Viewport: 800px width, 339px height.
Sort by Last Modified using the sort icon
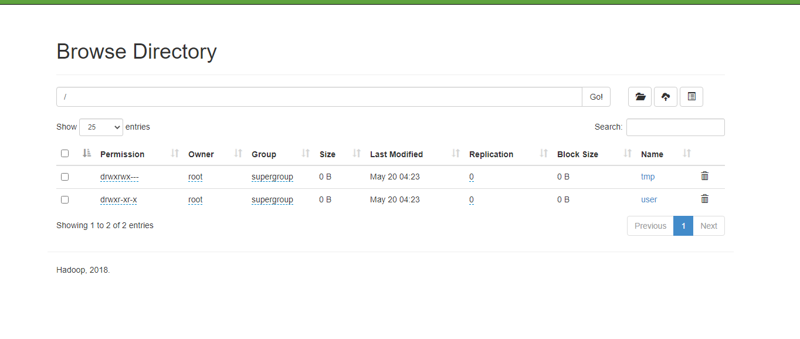pyautogui.click(x=456, y=154)
